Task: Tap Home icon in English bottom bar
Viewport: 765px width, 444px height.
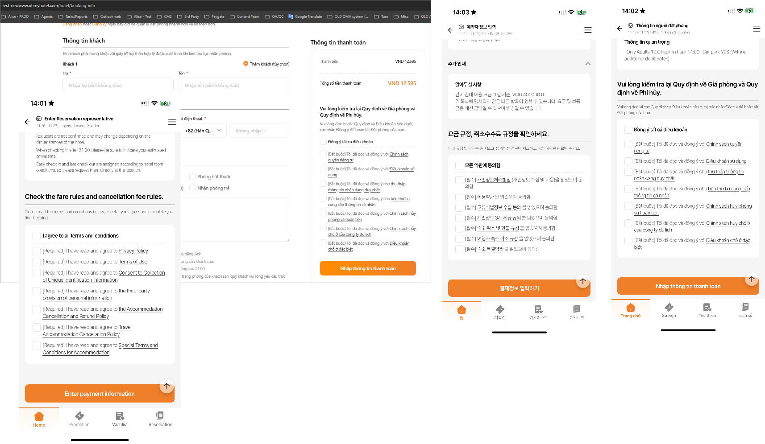Action: click(39, 416)
